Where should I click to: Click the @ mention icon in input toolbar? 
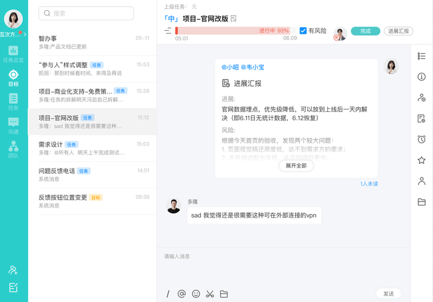point(182,294)
